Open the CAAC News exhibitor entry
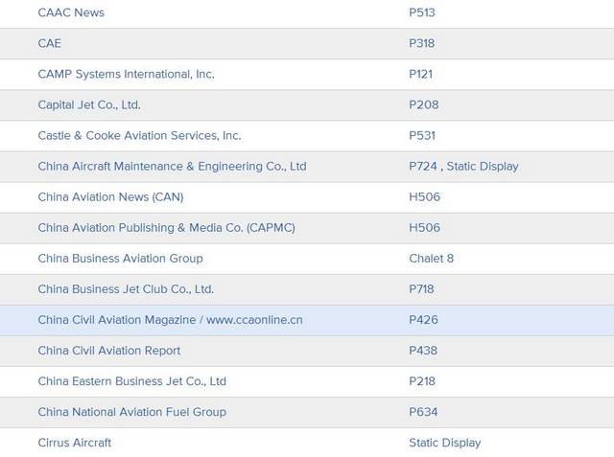614x457 pixels. tap(71, 12)
